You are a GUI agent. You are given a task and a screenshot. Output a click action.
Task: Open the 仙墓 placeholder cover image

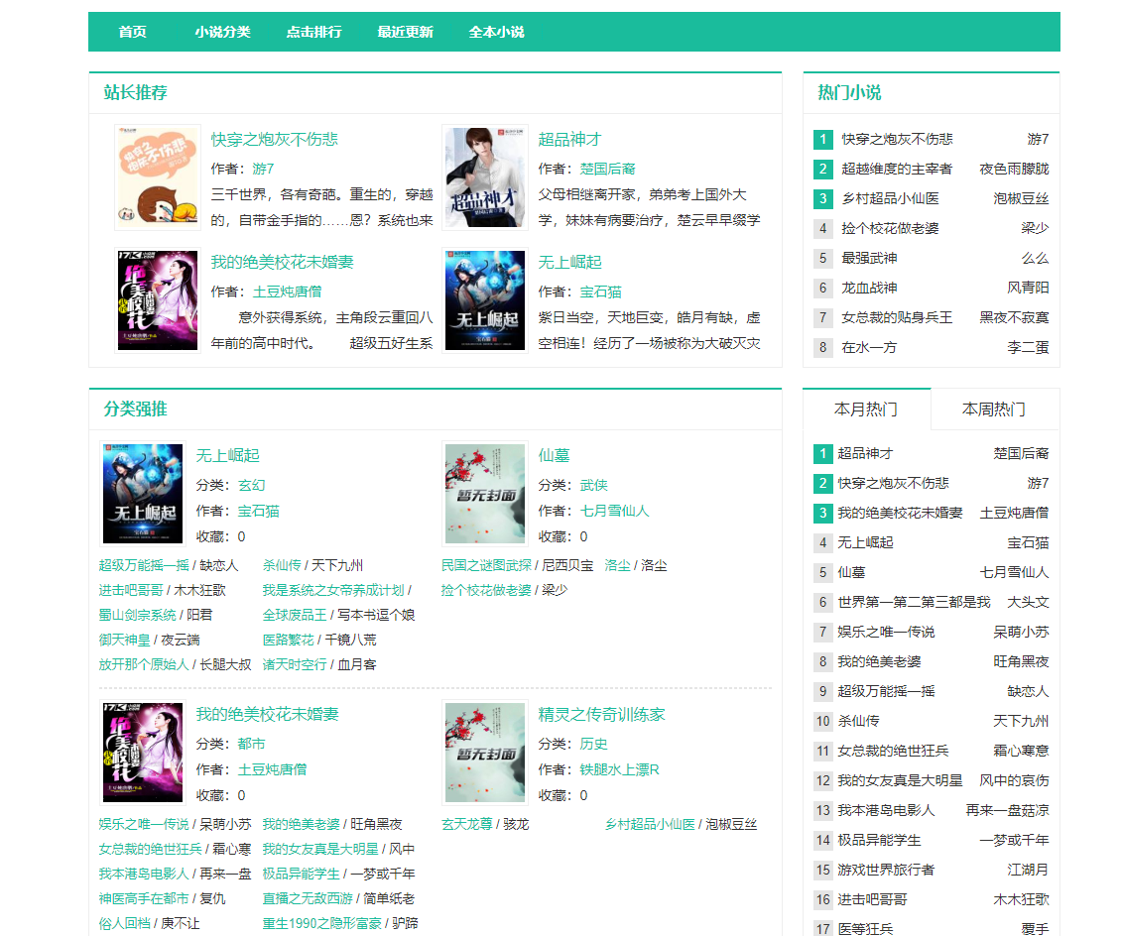coord(485,494)
